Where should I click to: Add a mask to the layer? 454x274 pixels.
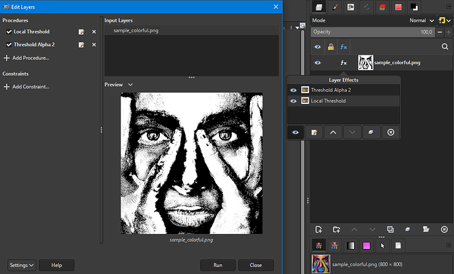click(x=426, y=229)
